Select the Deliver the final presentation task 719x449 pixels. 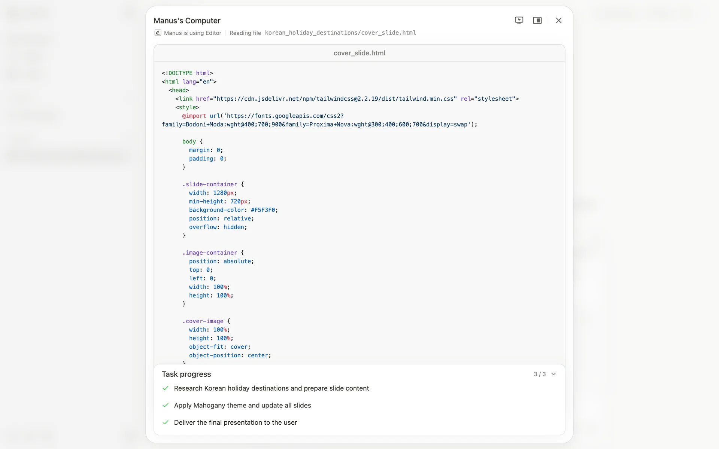[x=235, y=422]
